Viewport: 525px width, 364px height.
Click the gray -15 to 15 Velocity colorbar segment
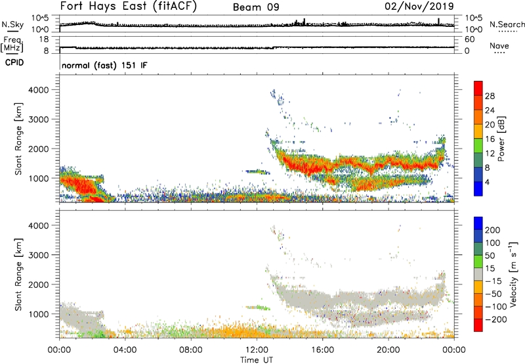coord(478,275)
